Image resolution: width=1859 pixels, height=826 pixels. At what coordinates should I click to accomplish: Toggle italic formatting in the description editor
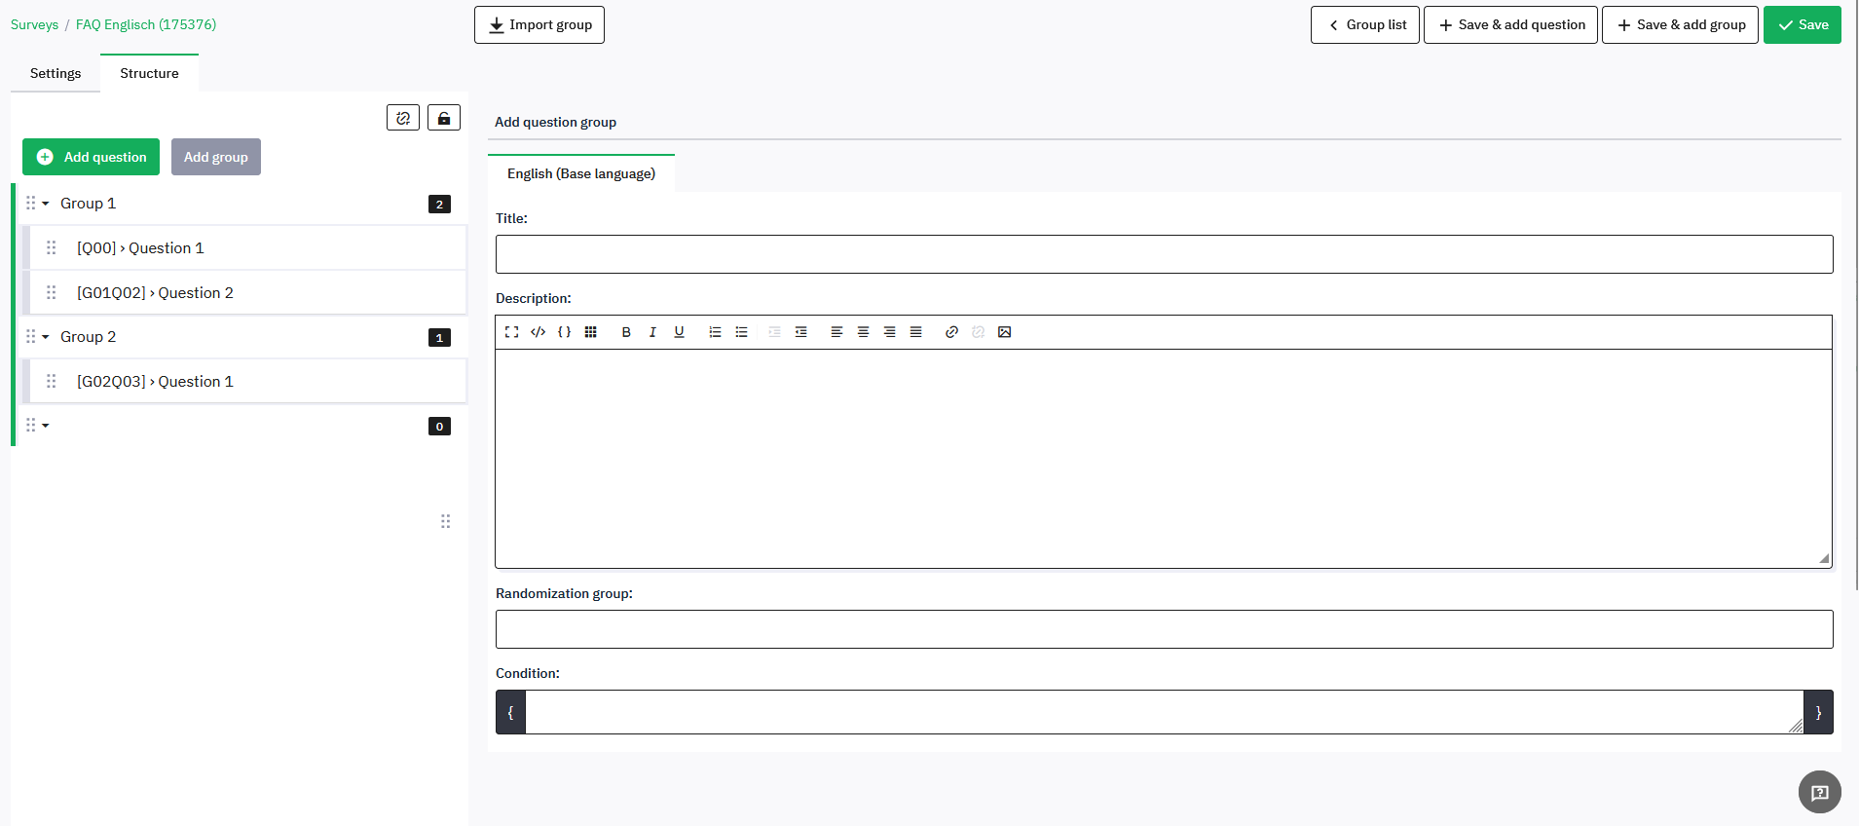point(652,332)
